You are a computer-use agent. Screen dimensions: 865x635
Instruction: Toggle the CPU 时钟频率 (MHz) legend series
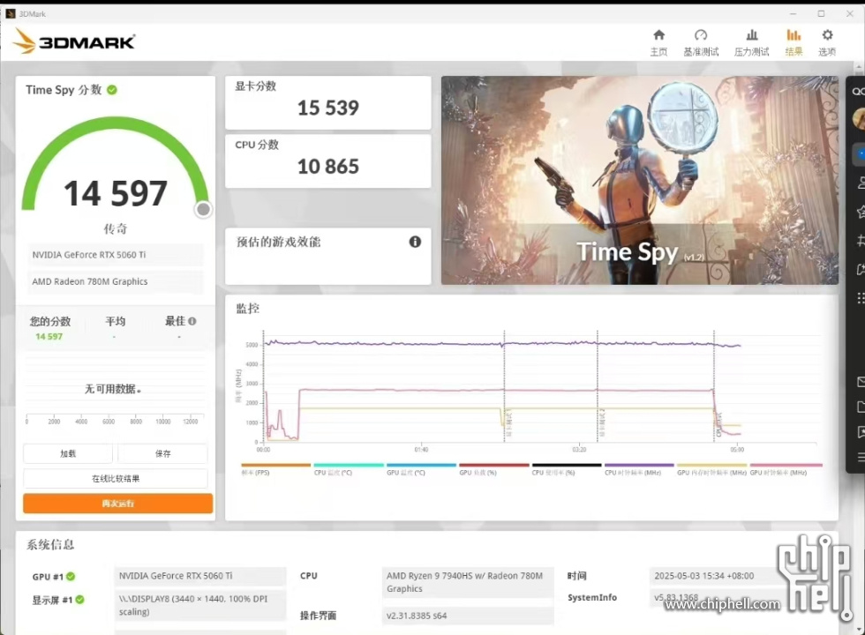pyautogui.click(x=639, y=469)
